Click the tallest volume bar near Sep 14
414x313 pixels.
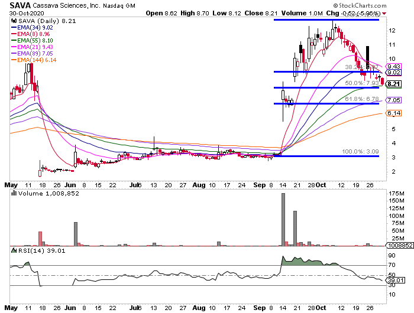[283, 220]
